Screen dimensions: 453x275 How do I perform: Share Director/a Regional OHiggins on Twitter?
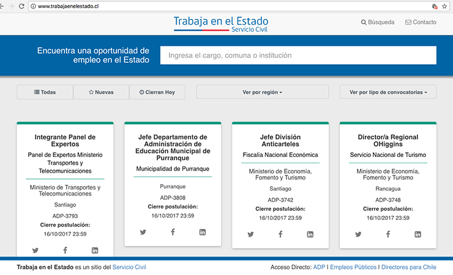click(x=358, y=234)
